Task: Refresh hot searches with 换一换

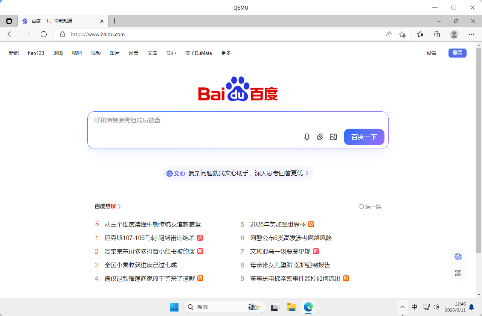Action: click(370, 207)
